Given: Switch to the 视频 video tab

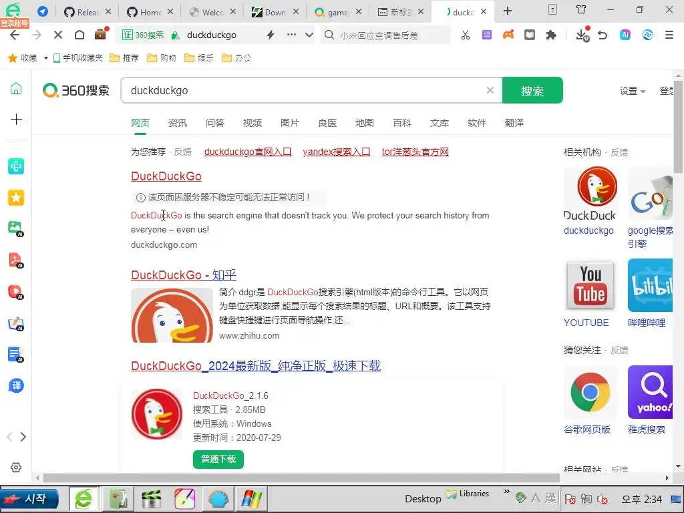Looking at the screenshot, I should [x=252, y=123].
